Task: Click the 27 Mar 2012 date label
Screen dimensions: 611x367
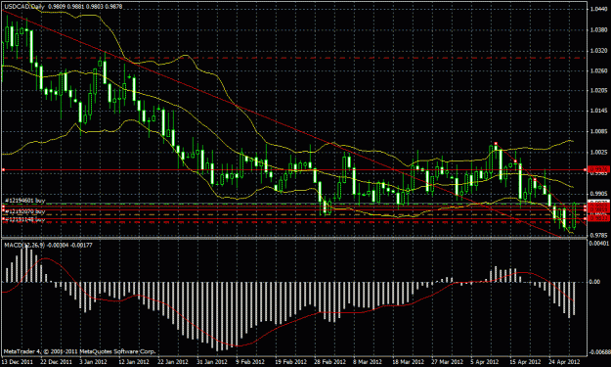Action: [448, 361]
